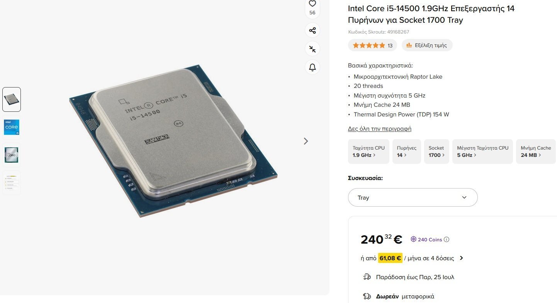The image size is (557, 303).
Task: Open the Συσκευασία Tray dropdown
Action: [413, 197]
